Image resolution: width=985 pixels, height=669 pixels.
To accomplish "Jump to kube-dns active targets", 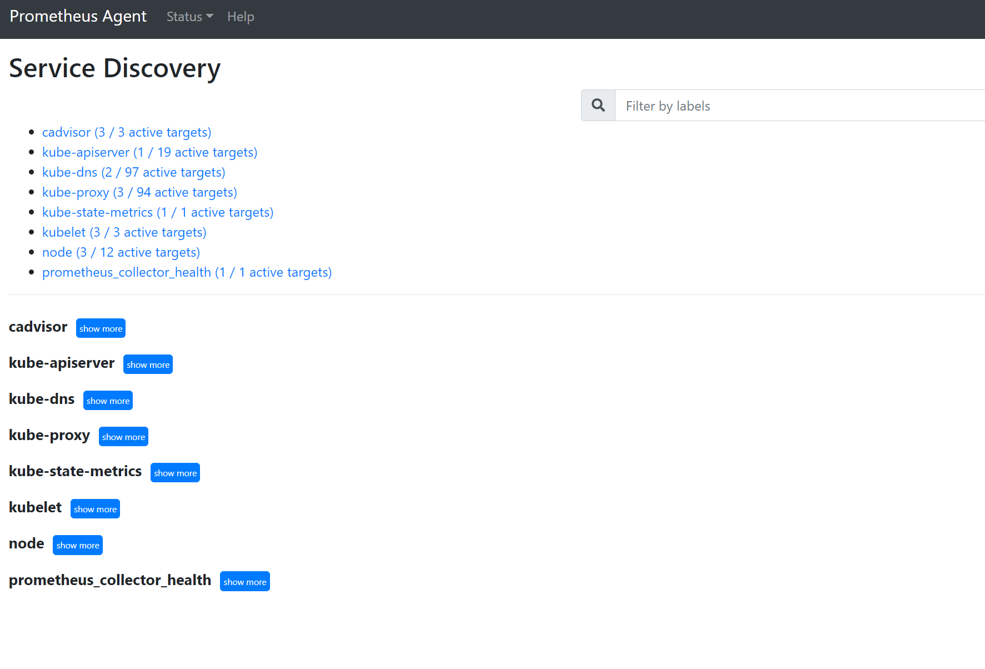I will [133, 172].
